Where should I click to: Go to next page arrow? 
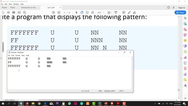59,12
